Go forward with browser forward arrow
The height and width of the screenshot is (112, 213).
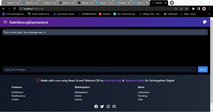click(9, 9)
